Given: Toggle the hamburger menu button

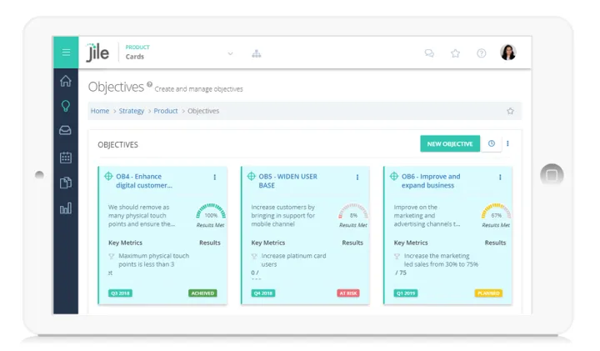Looking at the screenshot, I should pos(66,53).
